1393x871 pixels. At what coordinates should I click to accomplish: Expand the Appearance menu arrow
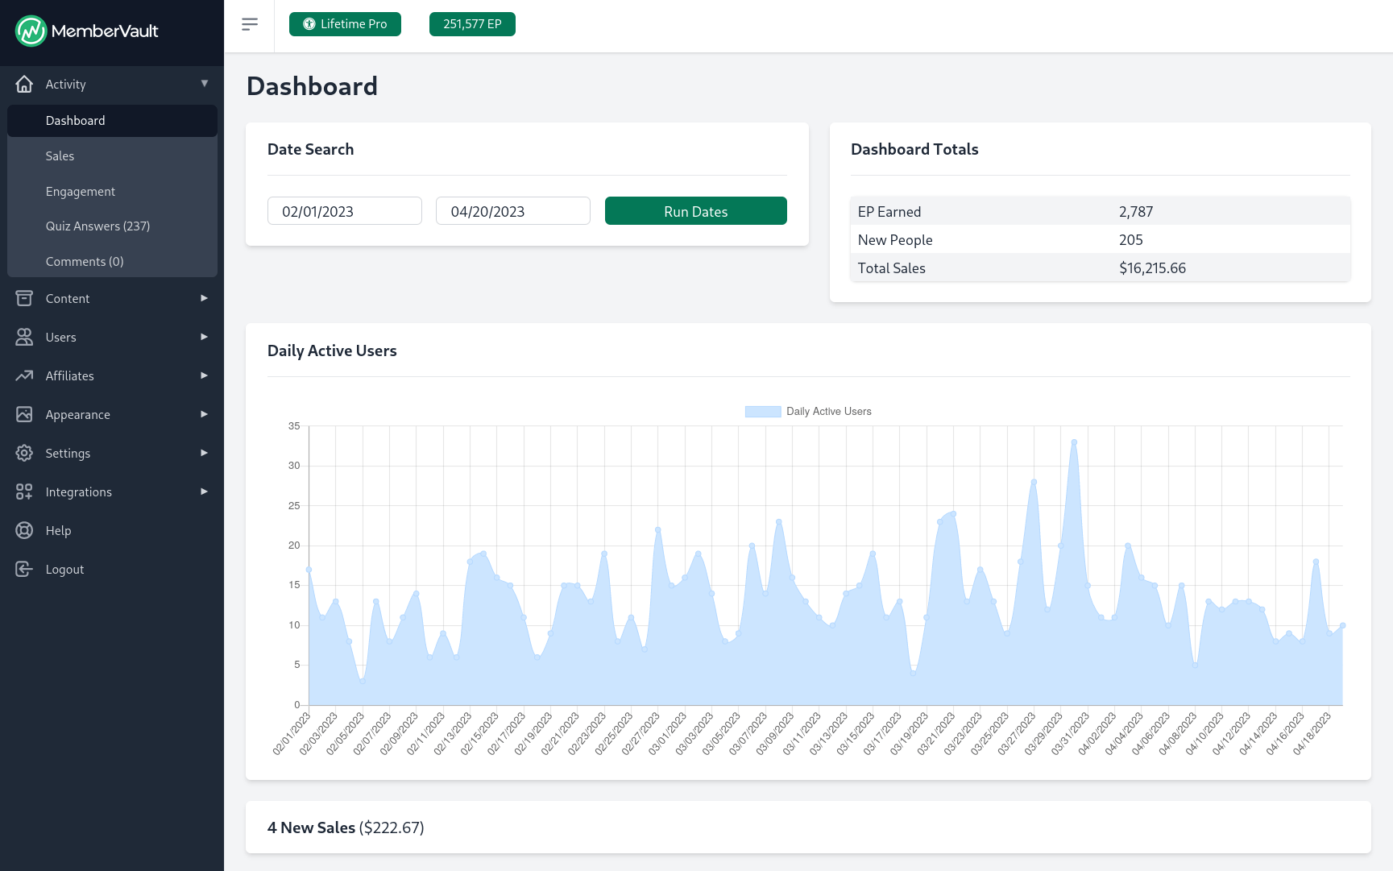(x=205, y=414)
